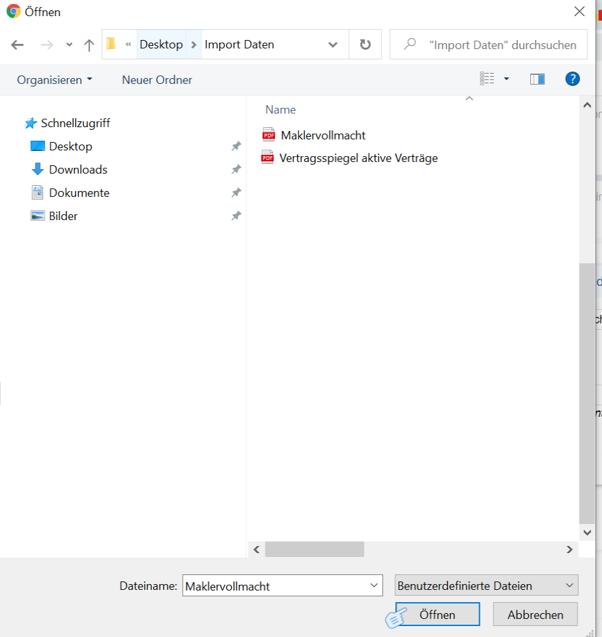The width and height of the screenshot is (602, 637).
Task: Open the Bilder quick access folder
Action: click(x=63, y=216)
